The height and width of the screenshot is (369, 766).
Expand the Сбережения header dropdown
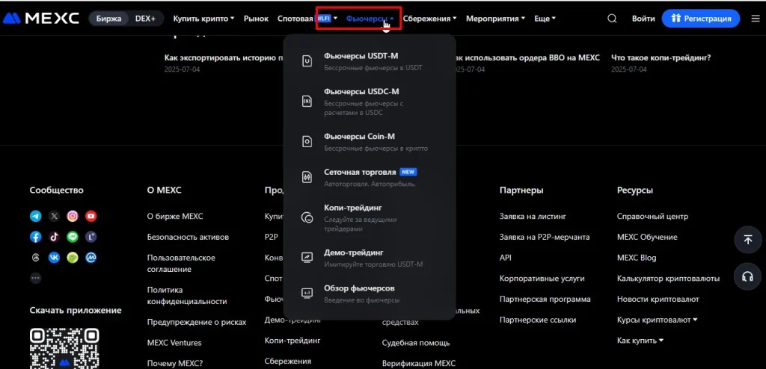(x=430, y=19)
